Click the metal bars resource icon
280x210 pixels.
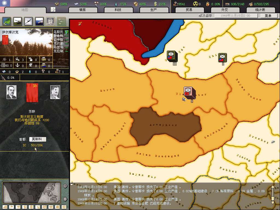coord(77,4)
